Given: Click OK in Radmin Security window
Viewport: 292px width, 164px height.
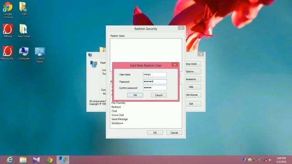Looking at the screenshot, I should coord(155,133).
